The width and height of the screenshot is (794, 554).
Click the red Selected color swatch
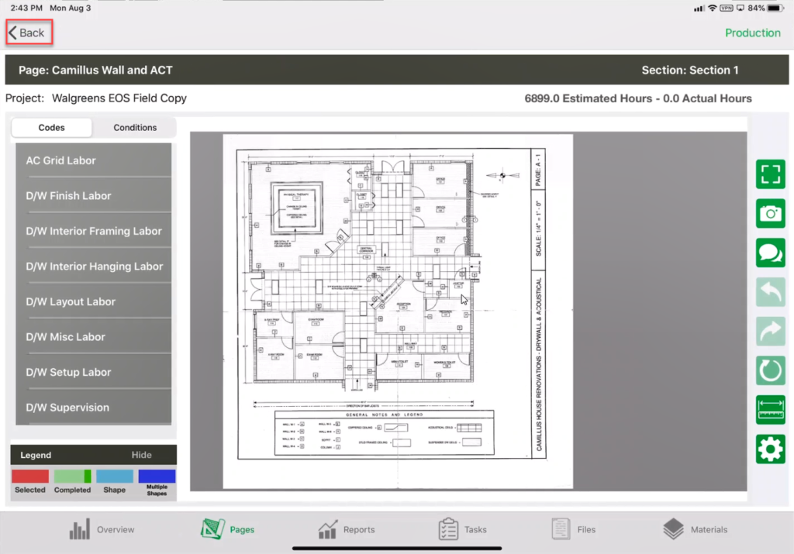[30, 477]
